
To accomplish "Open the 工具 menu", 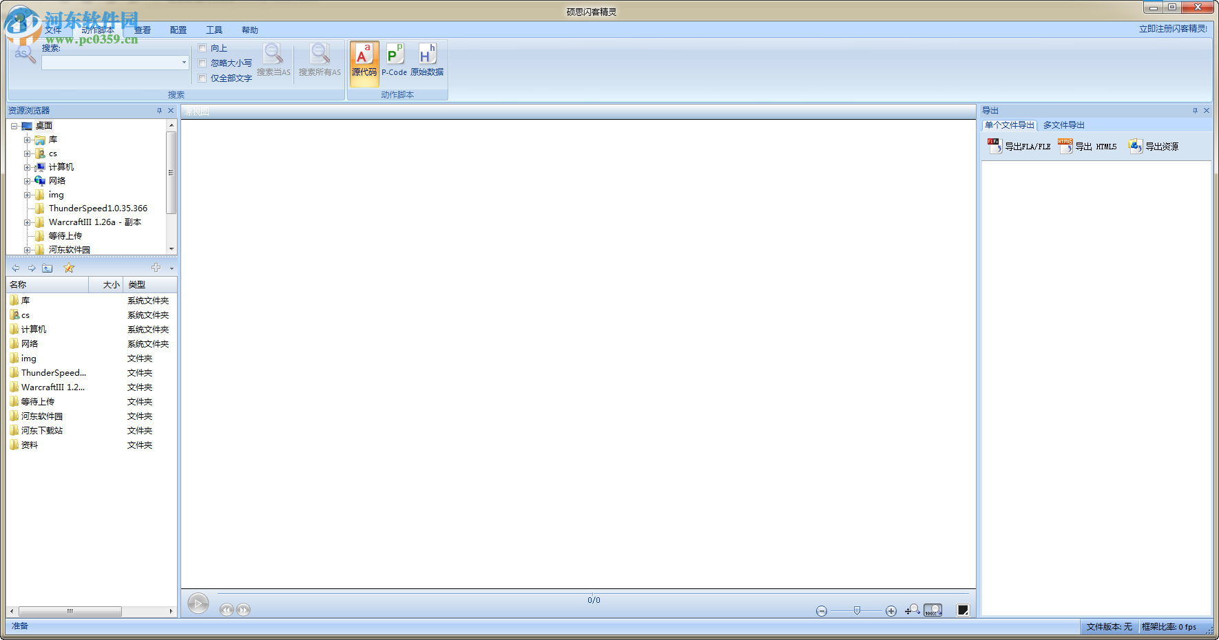I will click(x=214, y=30).
